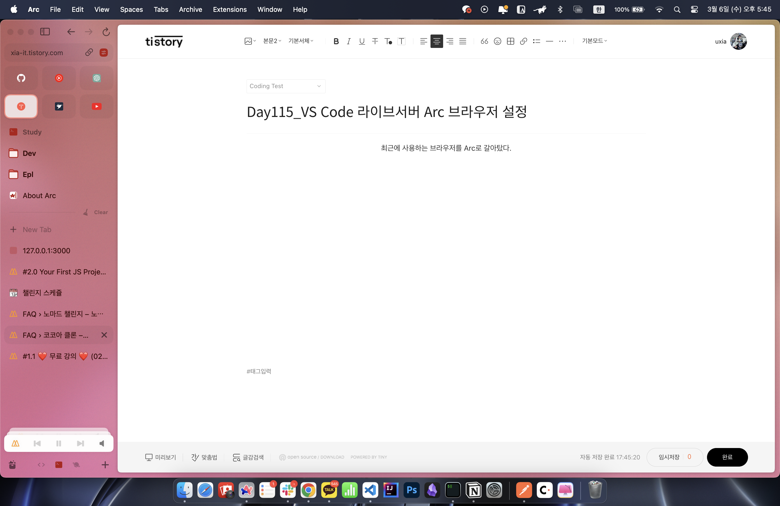
Task: Insert a bulleted list
Action: [537, 41]
